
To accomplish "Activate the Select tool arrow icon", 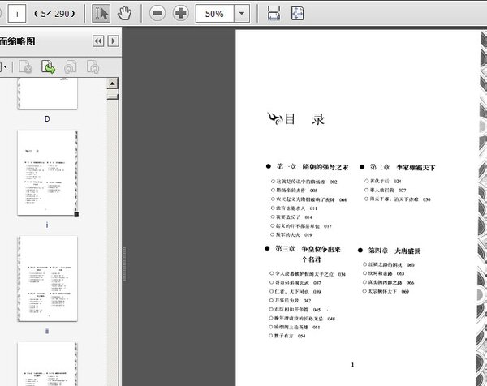I will pyautogui.click(x=101, y=13).
